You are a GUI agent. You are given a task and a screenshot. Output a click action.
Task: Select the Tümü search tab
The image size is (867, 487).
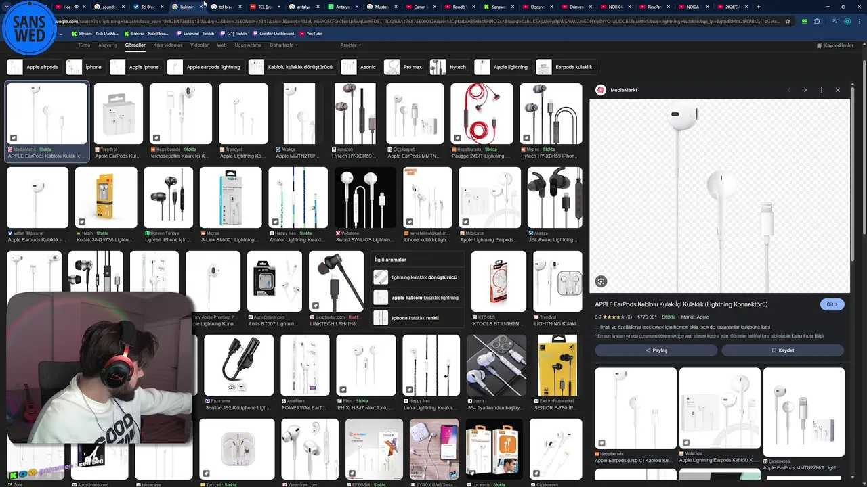click(x=84, y=45)
